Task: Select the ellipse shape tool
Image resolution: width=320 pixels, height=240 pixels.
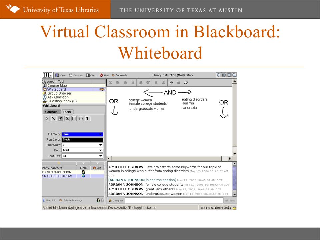Action: pos(81,119)
